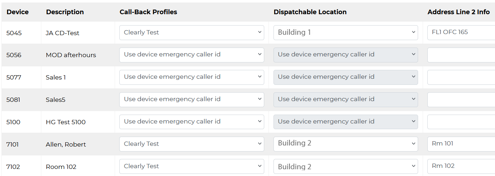Expand Call-Back Profiles dropdown for Sales 1
This screenshot has width=495, height=176.
coord(192,77)
